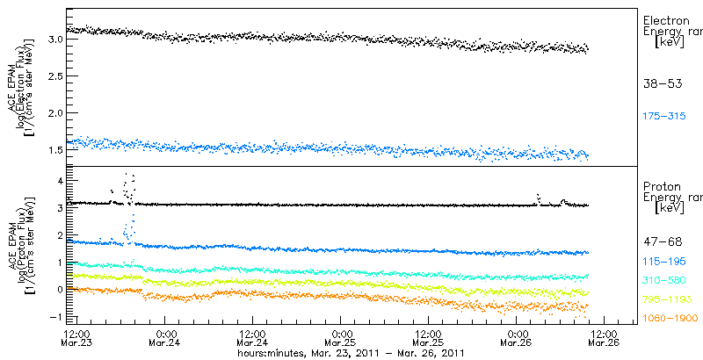The image size is (703, 360).
Task: Click the 0:00 Mar.24 time axis label
Action: tap(165, 338)
